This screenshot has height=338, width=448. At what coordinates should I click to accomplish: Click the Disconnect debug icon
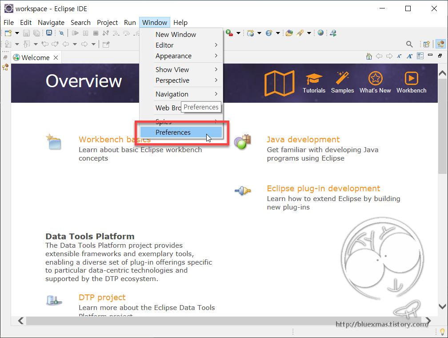tap(106, 33)
